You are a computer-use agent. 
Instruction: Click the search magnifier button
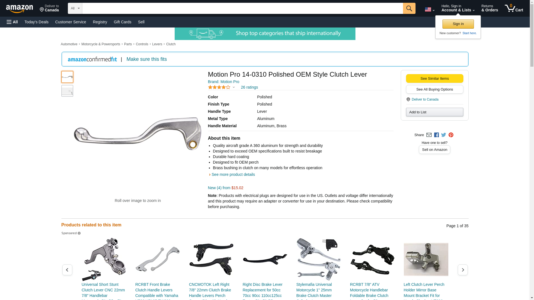coord(409,8)
